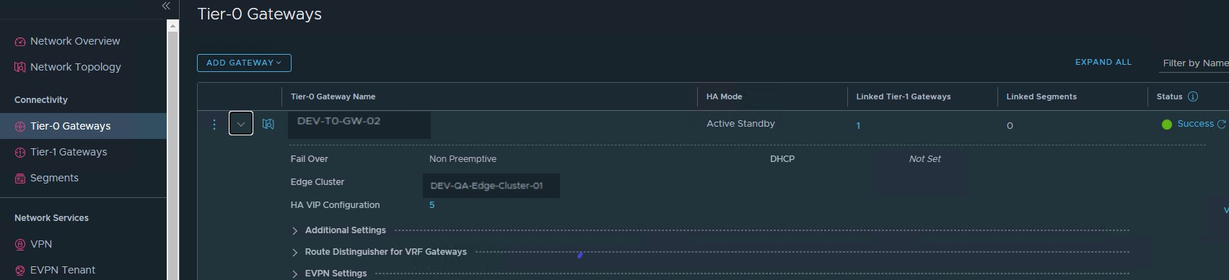Collapse the left navigation with double-chevron icon
1229x280 pixels.
166,6
